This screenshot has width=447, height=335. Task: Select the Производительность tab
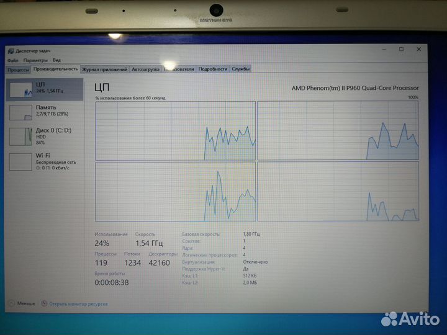click(56, 69)
